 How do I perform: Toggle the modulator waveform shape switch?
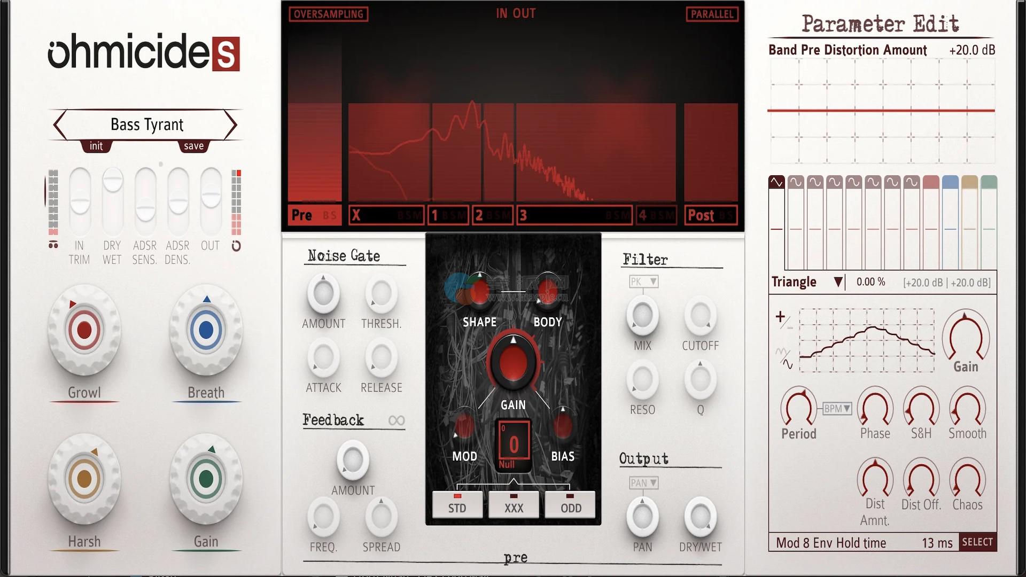[x=784, y=358]
